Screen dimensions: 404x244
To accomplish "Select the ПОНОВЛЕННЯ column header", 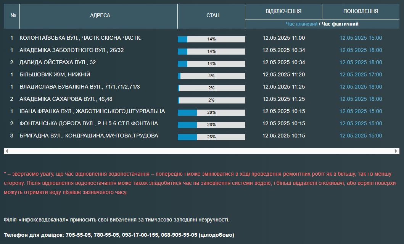I will pyautogui.click(x=361, y=11).
